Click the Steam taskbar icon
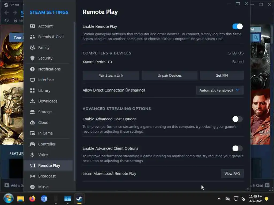The image size is (274, 205). [x=79, y=199]
